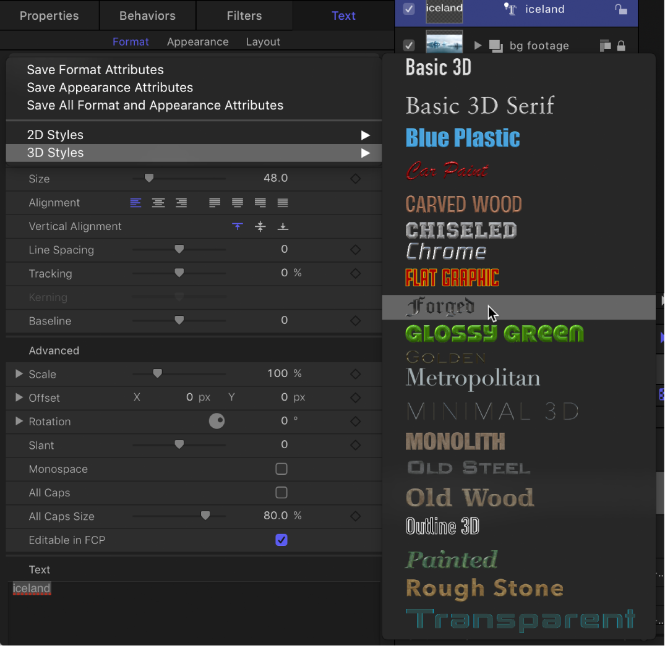
Task: Expand the Rotation parameter disclosure triangle
Action: [x=18, y=422]
